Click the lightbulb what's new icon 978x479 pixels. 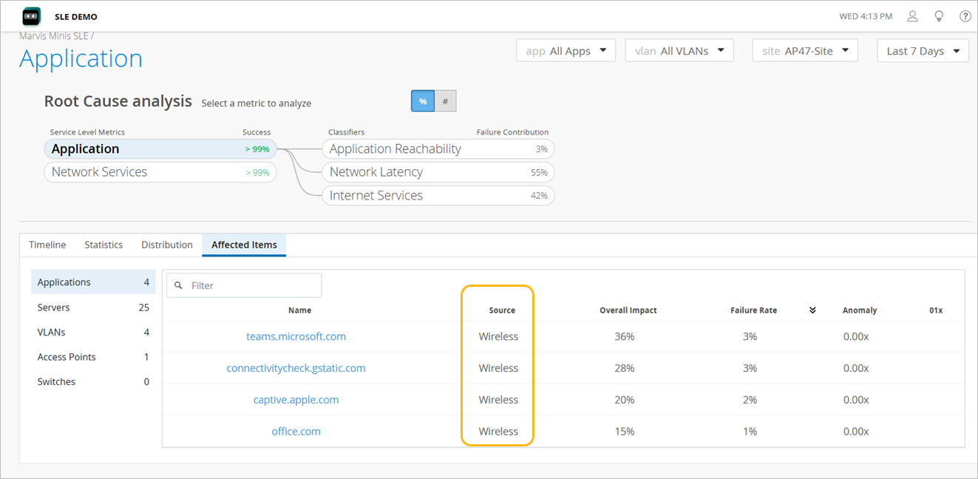939,16
